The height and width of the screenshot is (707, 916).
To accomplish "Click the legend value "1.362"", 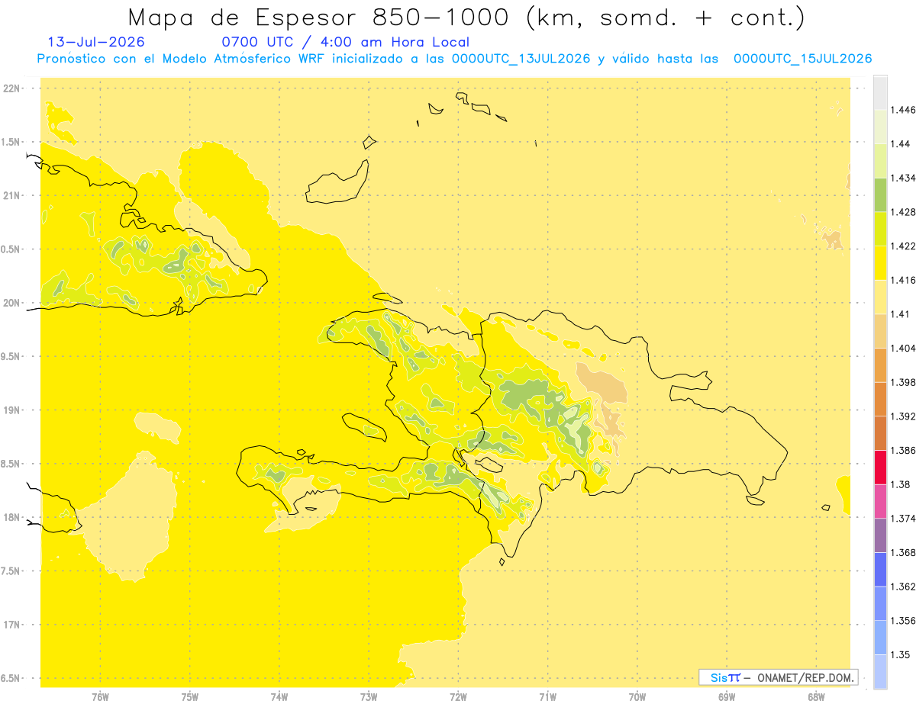I will 905,586.
